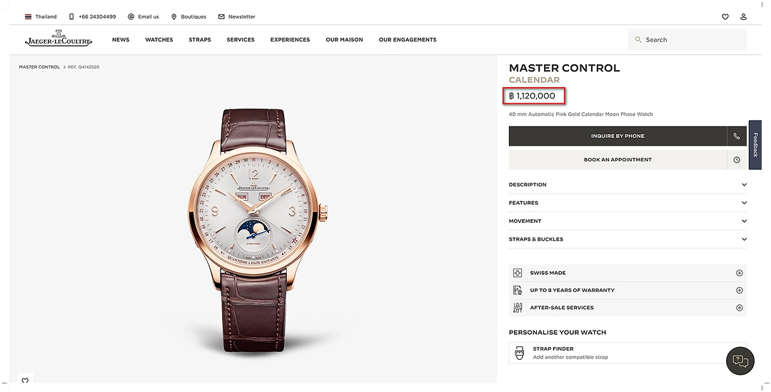
Task: Expand the Description section
Action: point(628,185)
